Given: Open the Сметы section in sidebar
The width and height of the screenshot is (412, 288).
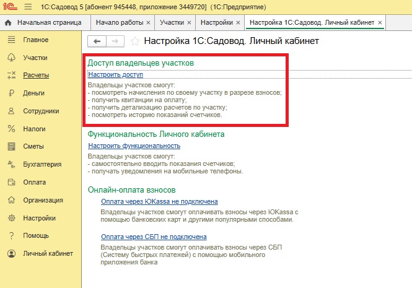Looking at the screenshot, I should [x=33, y=146].
